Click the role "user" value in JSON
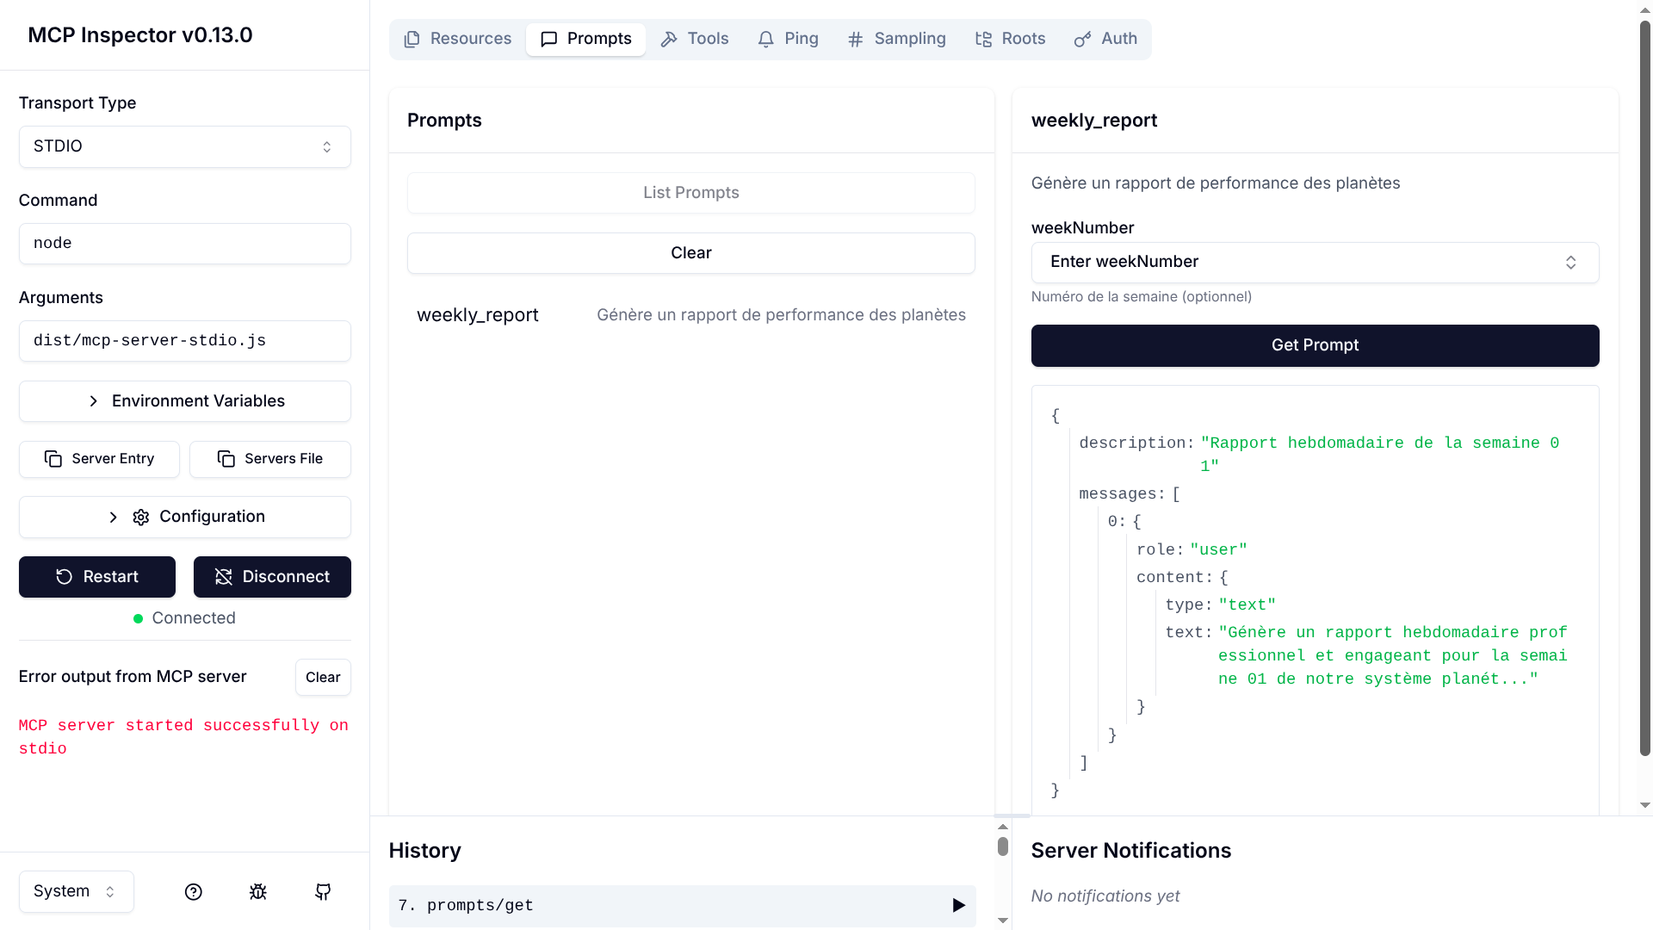The width and height of the screenshot is (1653, 930). pyautogui.click(x=1218, y=549)
